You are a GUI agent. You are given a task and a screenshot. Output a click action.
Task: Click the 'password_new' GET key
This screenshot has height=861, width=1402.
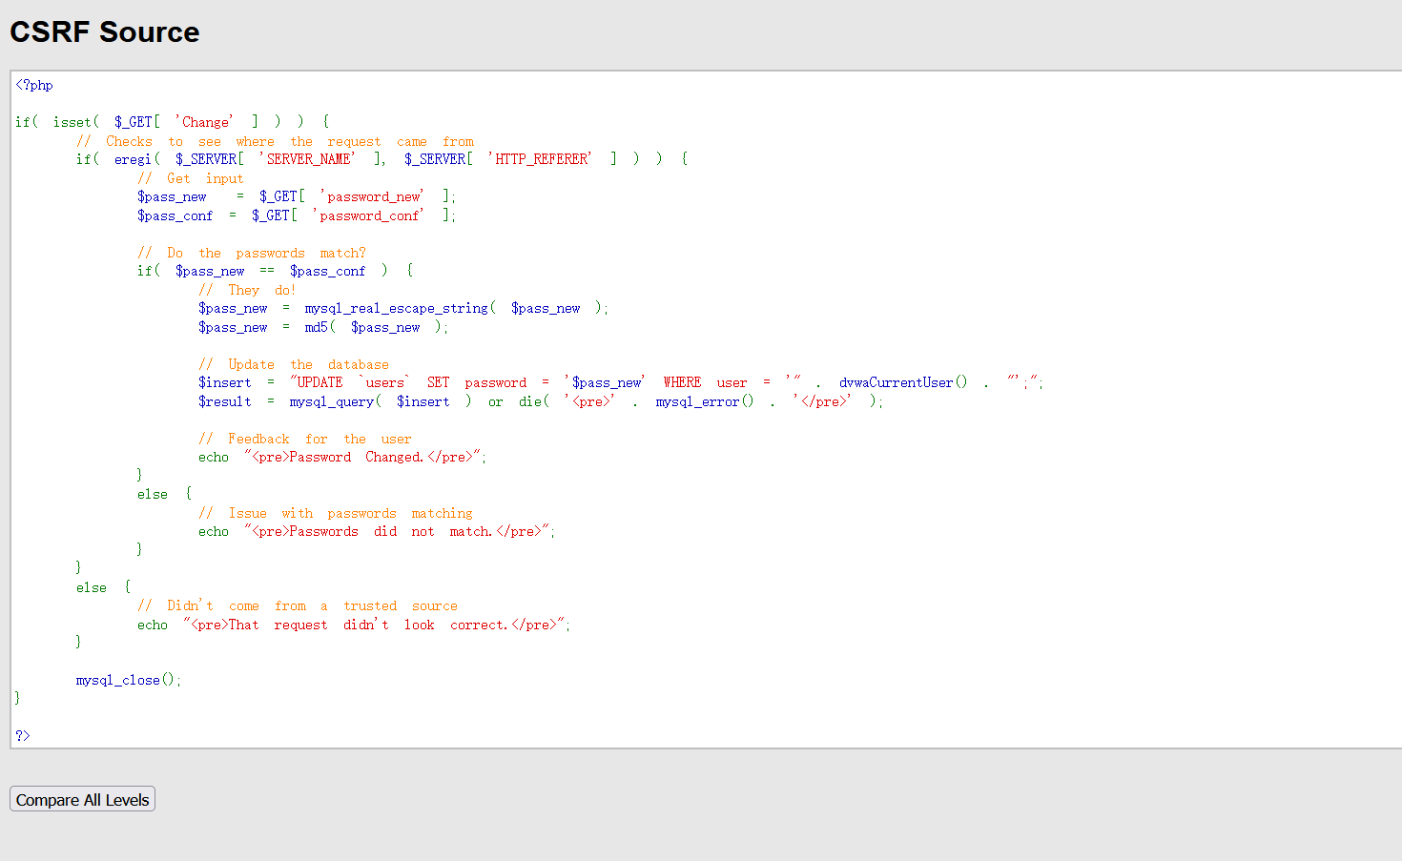[372, 196]
